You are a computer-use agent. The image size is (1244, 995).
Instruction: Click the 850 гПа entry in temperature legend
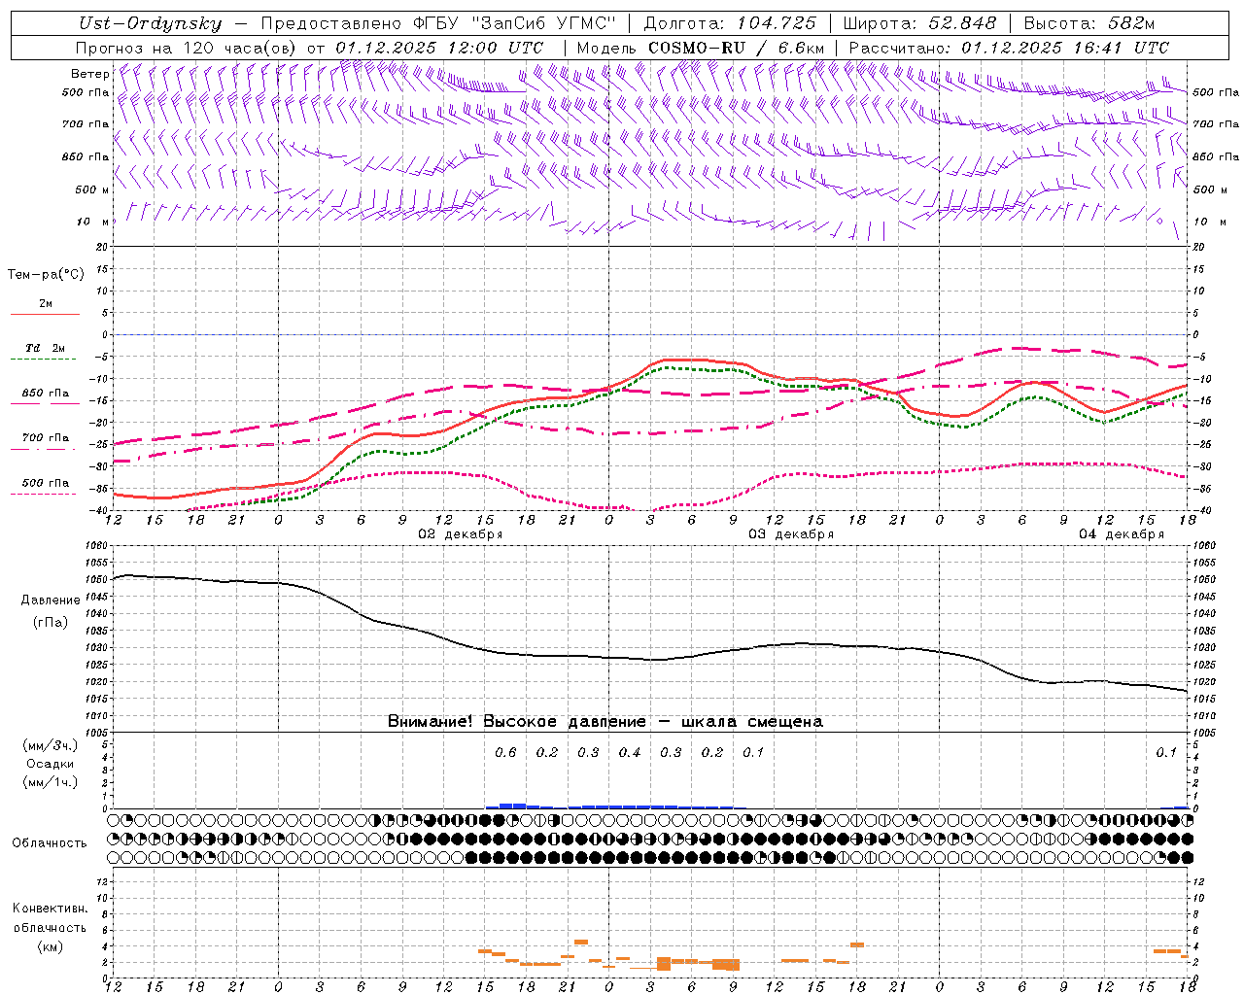tap(45, 394)
